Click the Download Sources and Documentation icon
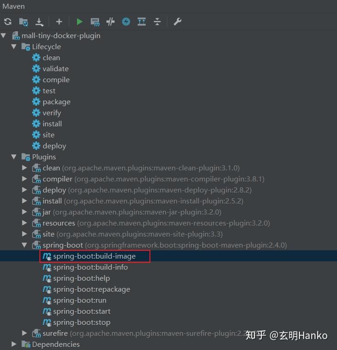 [x=39, y=22]
